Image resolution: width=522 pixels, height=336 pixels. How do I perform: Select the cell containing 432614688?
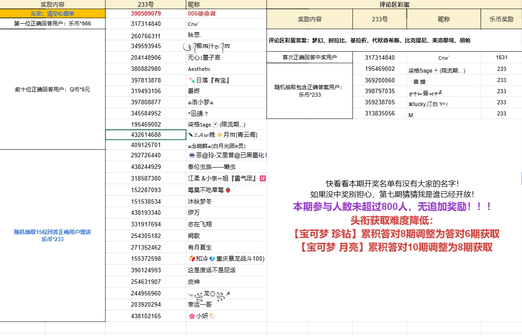(x=146, y=135)
